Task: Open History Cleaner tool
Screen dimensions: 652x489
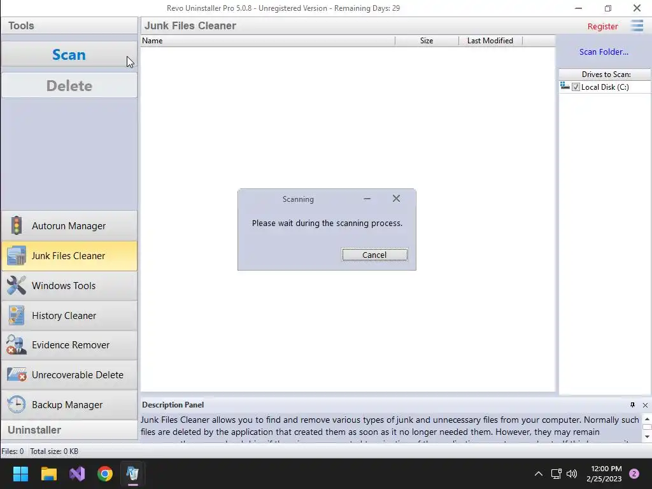Action: [69, 316]
